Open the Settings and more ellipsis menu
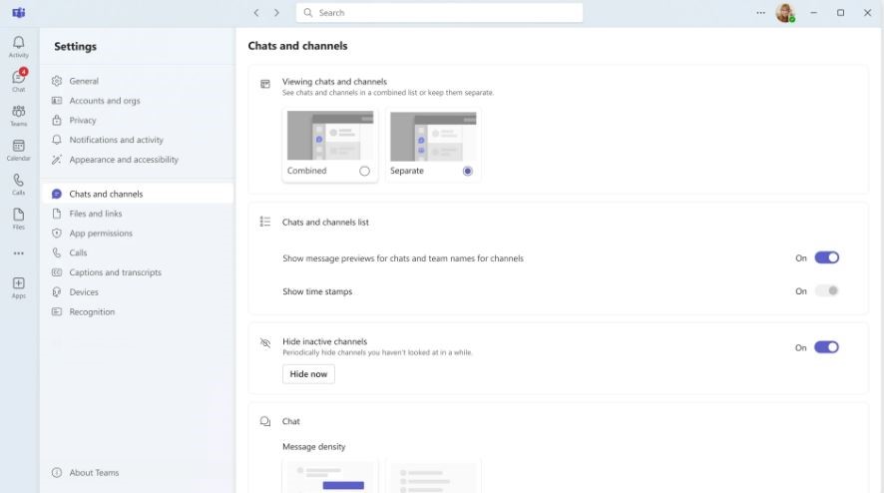 pyautogui.click(x=760, y=12)
